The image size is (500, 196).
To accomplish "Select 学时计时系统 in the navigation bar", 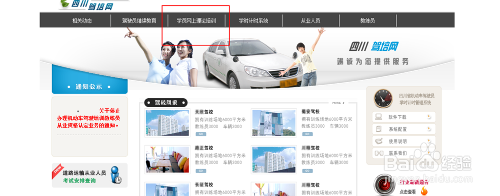I will click(253, 20).
